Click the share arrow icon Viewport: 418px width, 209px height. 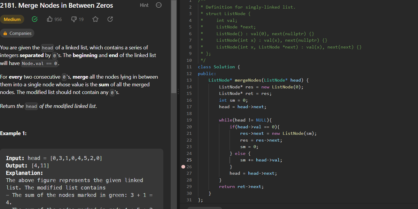[110, 20]
